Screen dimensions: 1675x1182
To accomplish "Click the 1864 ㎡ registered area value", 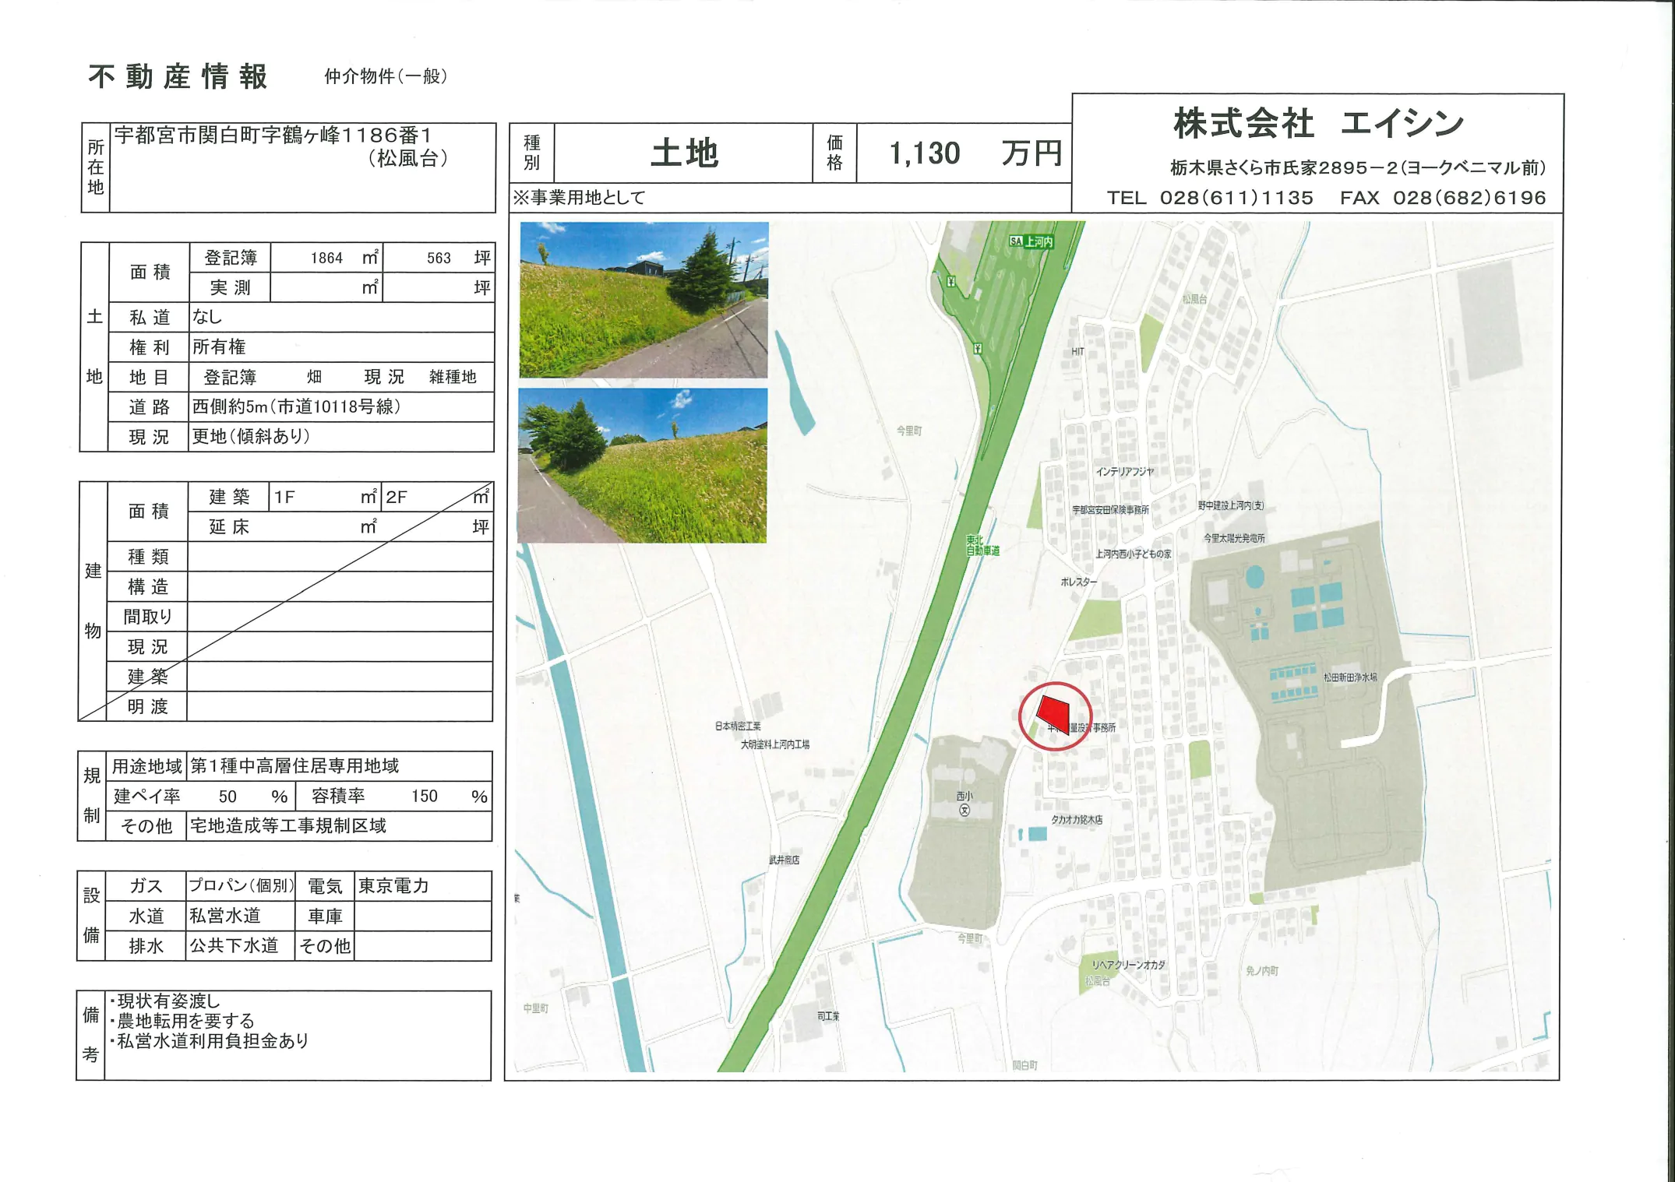I will (326, 259).
